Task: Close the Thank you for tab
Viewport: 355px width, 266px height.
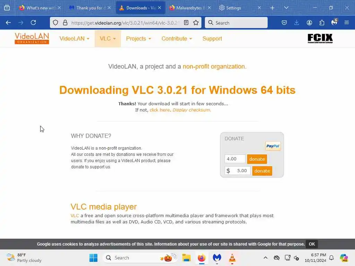Action: (109, 8)
